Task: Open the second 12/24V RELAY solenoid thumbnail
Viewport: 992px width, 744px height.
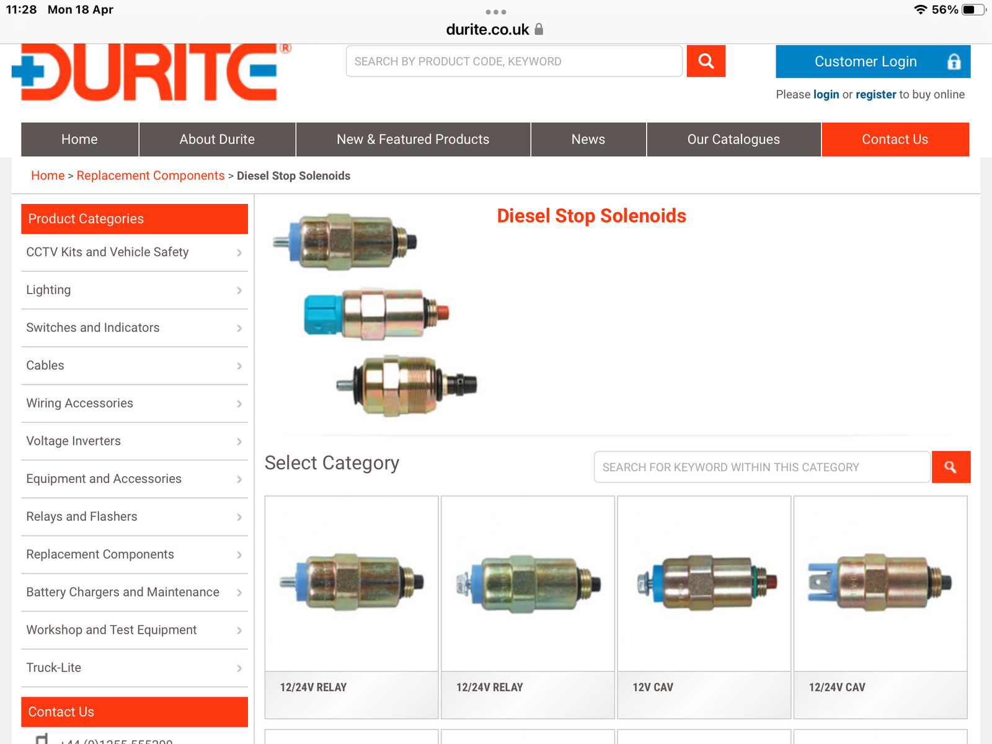Action: [x=528, y=583]
